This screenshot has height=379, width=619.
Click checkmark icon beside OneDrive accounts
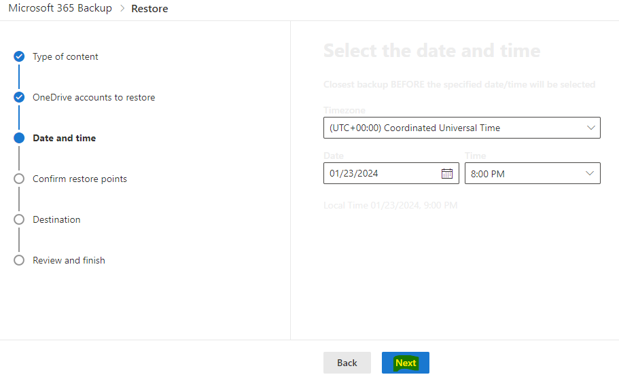[x=19, y=97]
